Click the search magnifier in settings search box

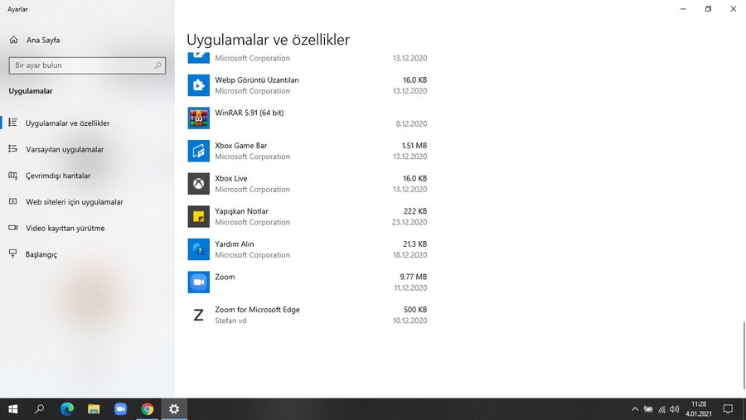click(x=158, y=65)
